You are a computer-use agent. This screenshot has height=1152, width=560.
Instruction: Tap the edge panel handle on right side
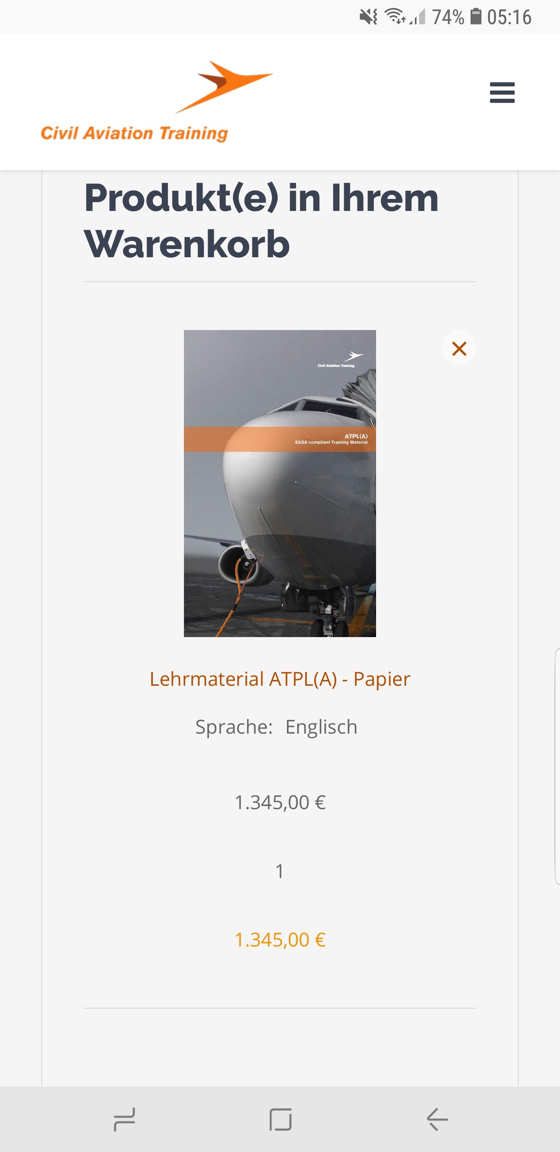click(557, 766)
